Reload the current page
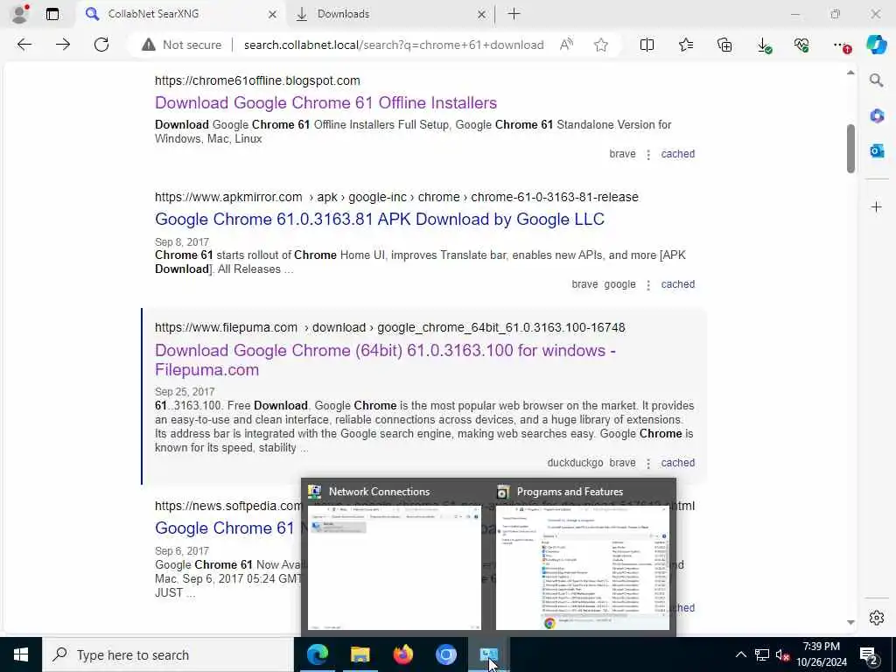 (x=101, y=45)
